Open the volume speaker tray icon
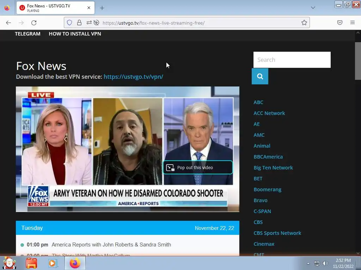The image size is (361, 270). click(x=325, y=263)
